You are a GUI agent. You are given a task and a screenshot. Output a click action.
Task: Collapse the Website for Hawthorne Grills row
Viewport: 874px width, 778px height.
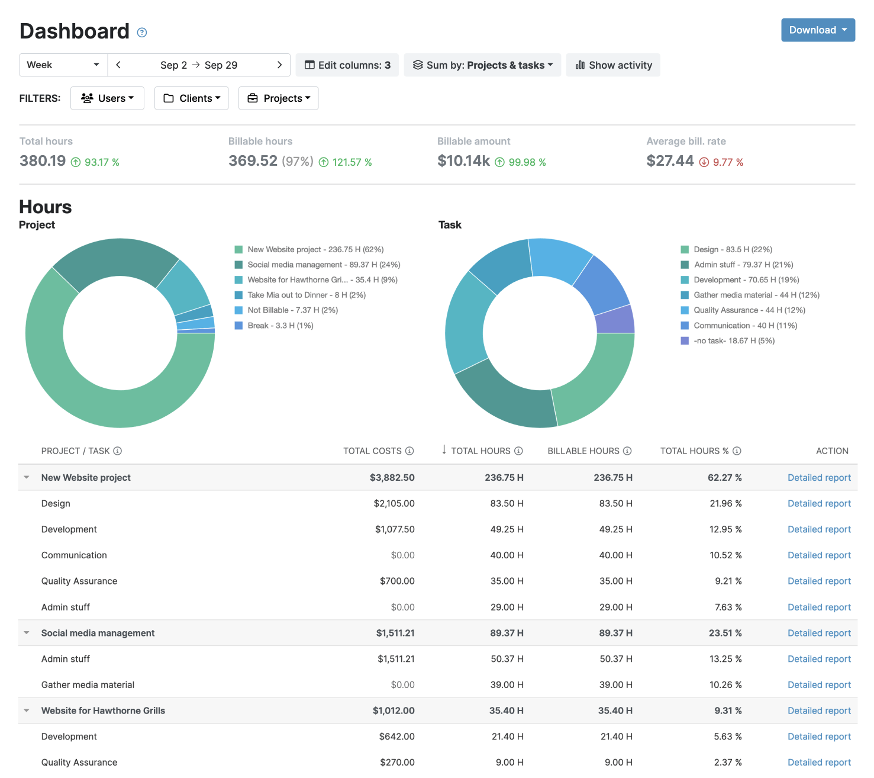26,711
